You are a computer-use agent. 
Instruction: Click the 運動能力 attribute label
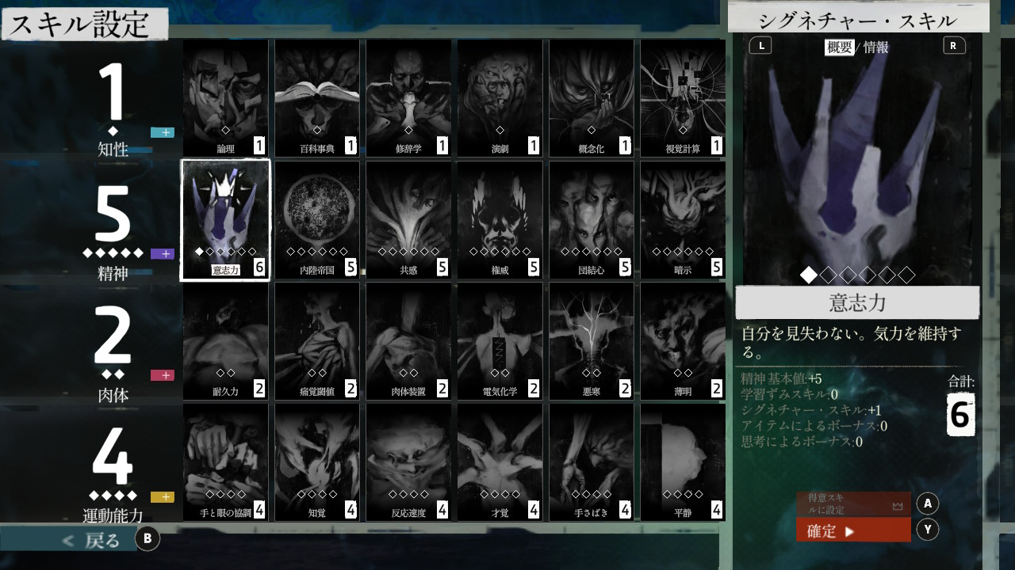tap(113, 516)
